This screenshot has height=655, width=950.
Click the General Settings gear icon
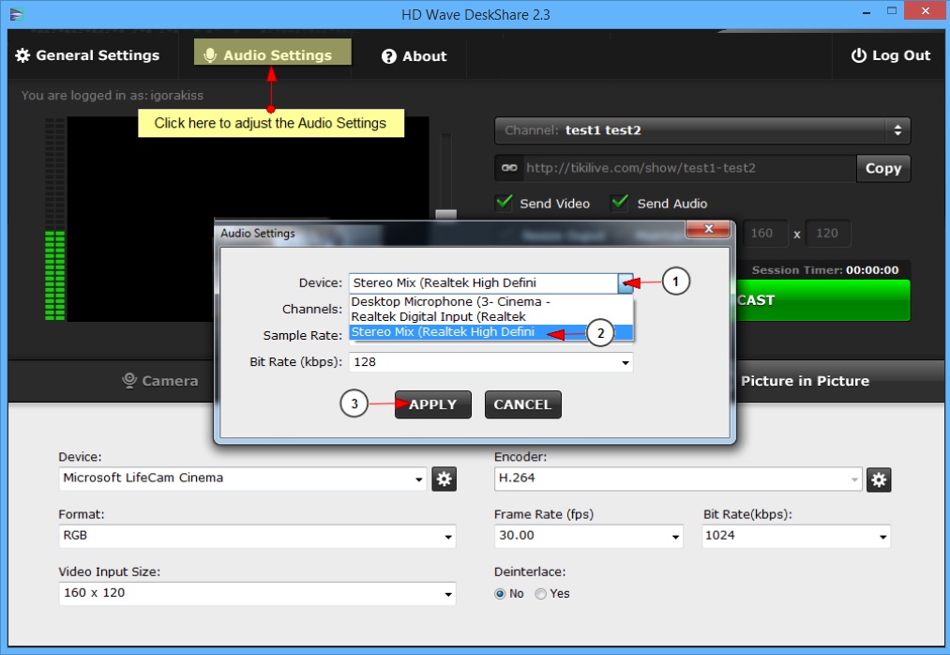[x=23, y=55]
